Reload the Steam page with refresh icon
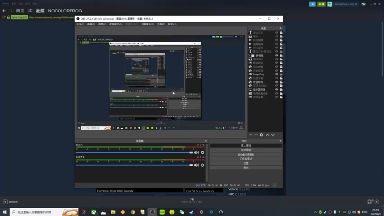The image size is (384, 216). click(x=4, y=17)
